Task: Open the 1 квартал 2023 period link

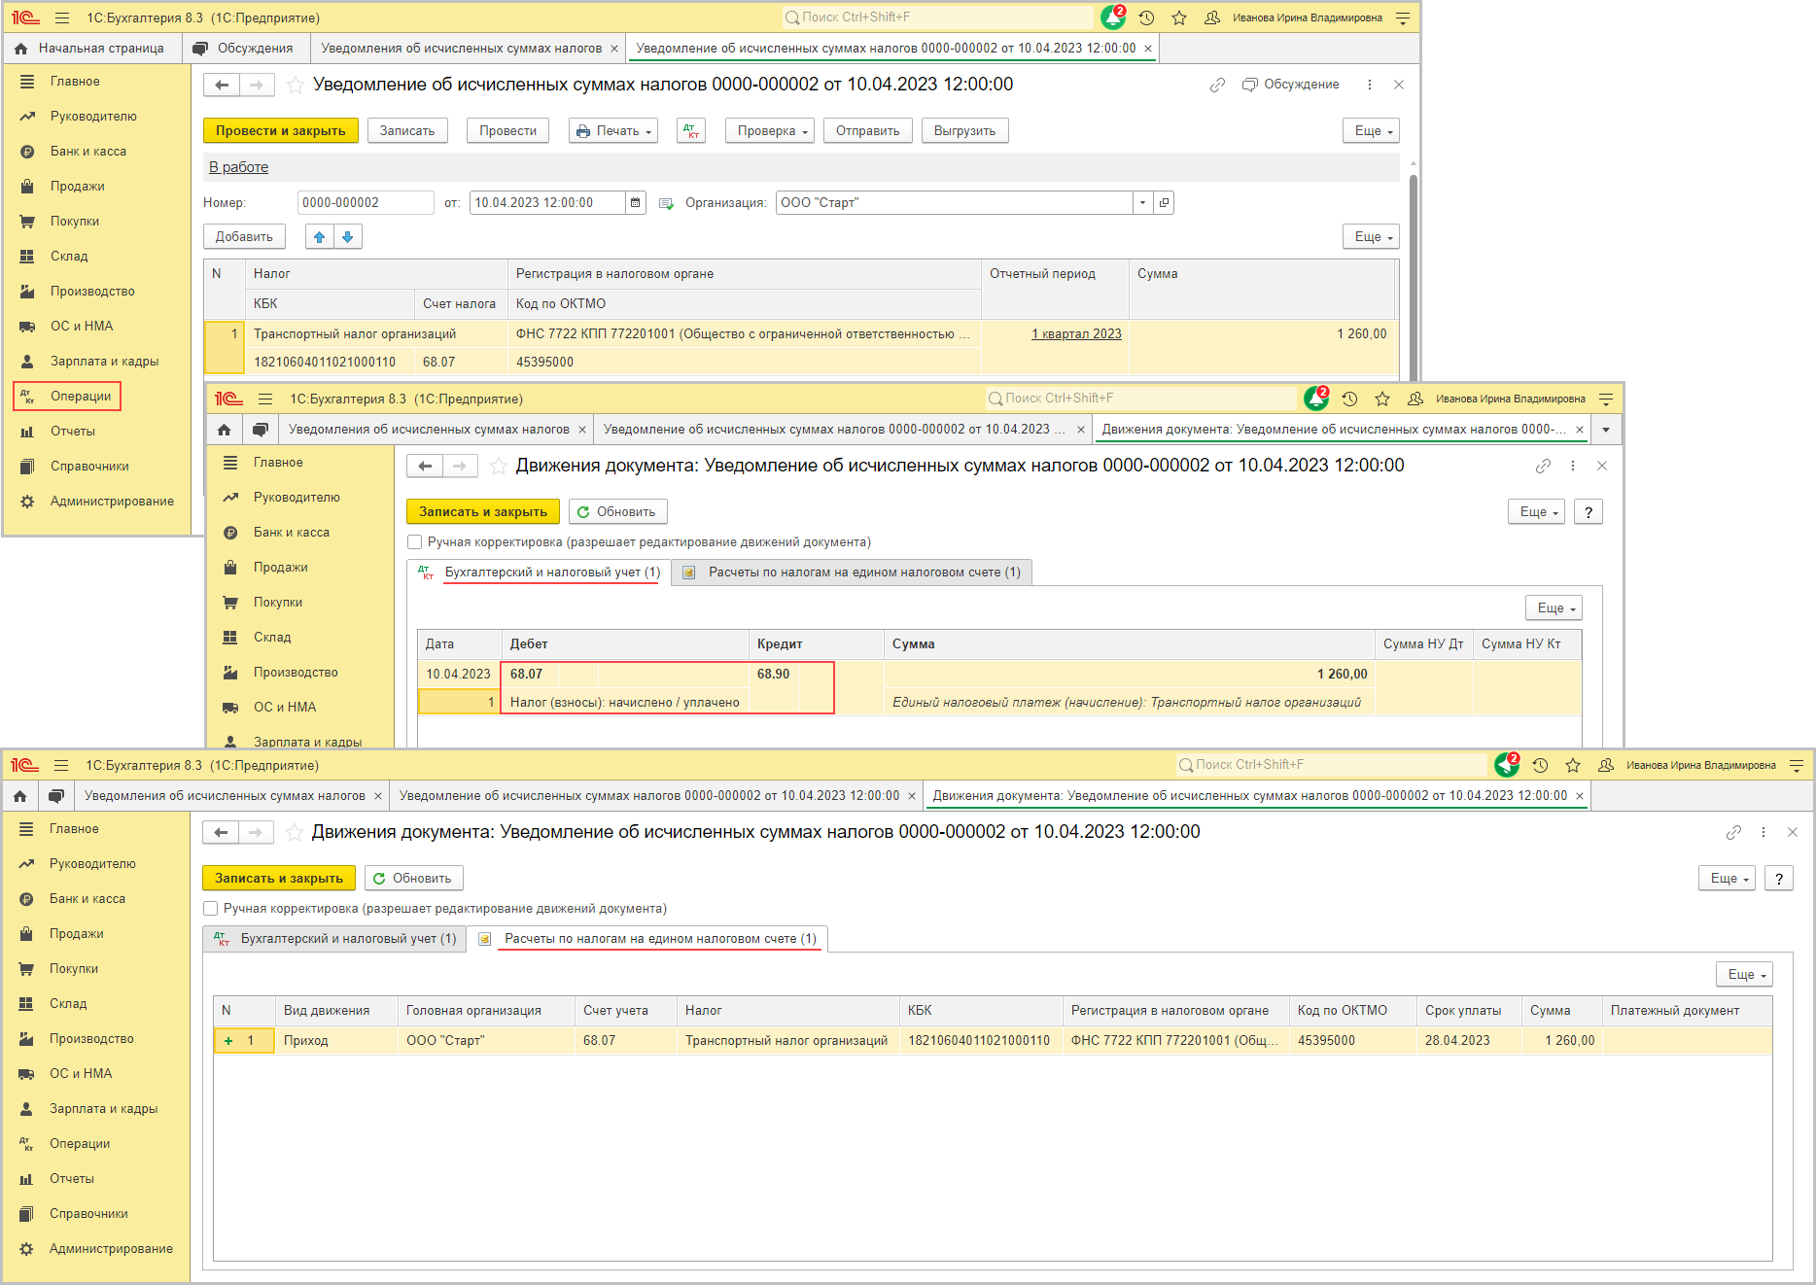Action: [x=1076, y=334]
